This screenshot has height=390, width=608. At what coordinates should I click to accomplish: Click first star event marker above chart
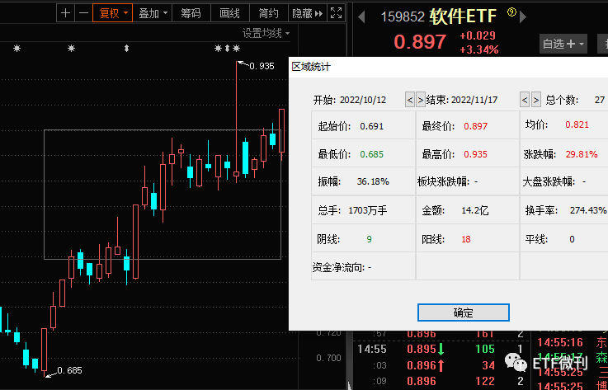point(16,49)
